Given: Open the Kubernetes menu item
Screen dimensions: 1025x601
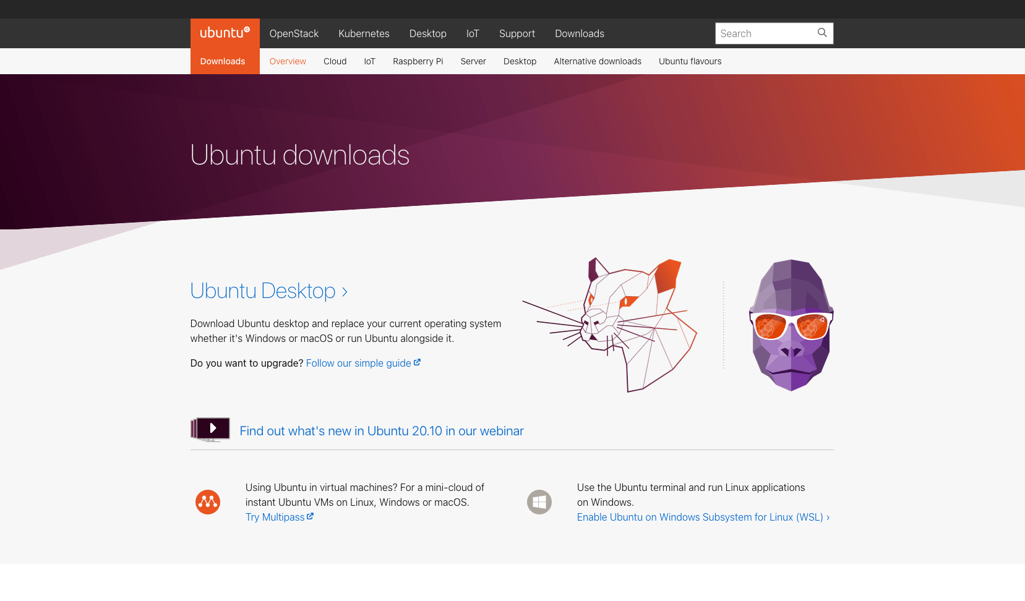Looking at the screenshot, I should 364,33.
